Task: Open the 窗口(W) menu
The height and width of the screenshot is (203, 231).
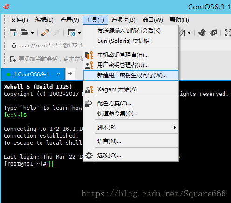Action: click(153, 20)
